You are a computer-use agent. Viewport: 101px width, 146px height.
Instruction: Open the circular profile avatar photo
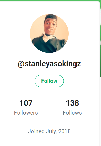(49, 34)
